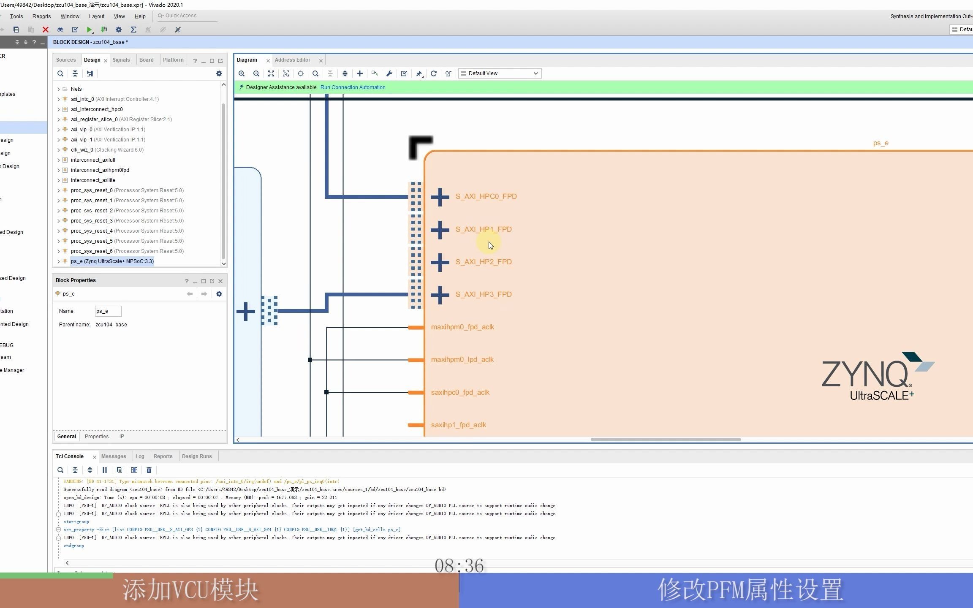Regenerate layout with refresh icon
The image size is (973, 608).
coord(434,73)
